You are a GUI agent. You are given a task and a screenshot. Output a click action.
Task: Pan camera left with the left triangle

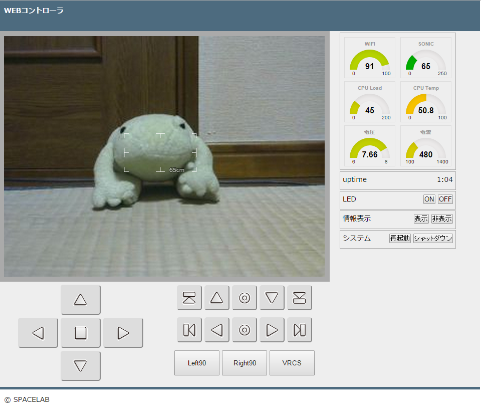tap(217, 330)
